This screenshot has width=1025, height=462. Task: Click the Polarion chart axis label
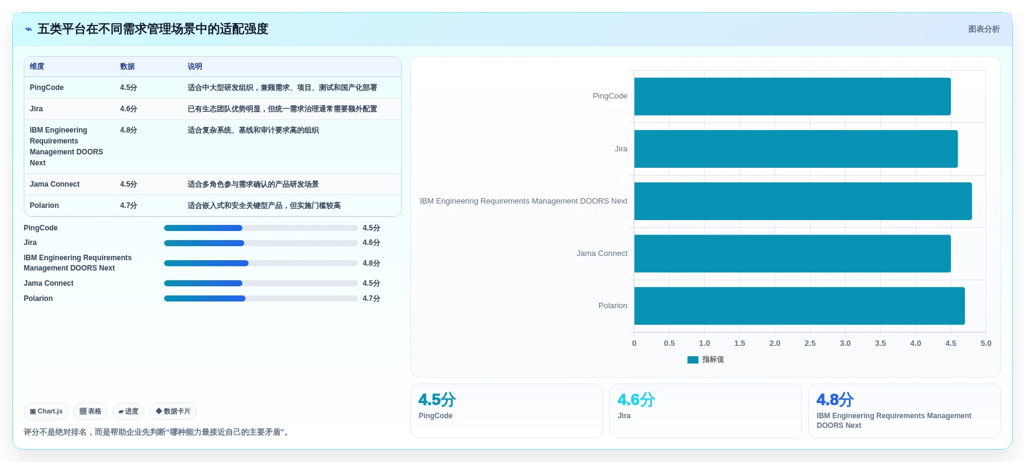[613, 306]
